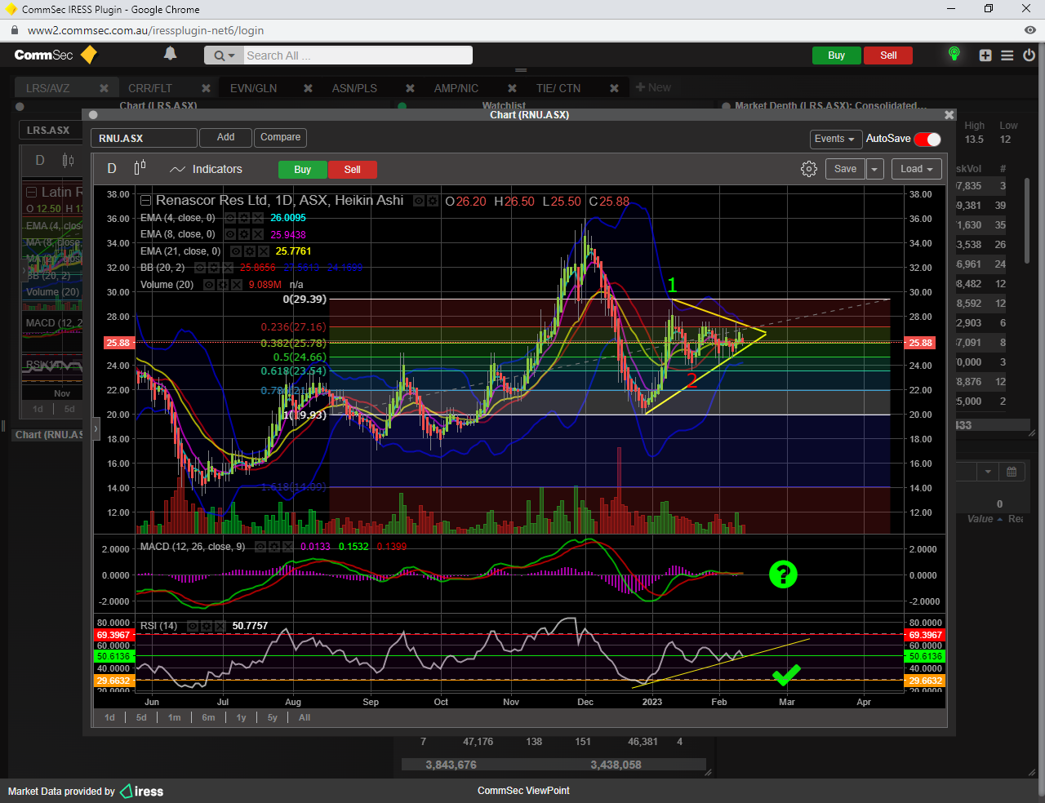Open settings gear for MACD indicator
This screenshot has width=1045, height=803.
pos(273,547)
